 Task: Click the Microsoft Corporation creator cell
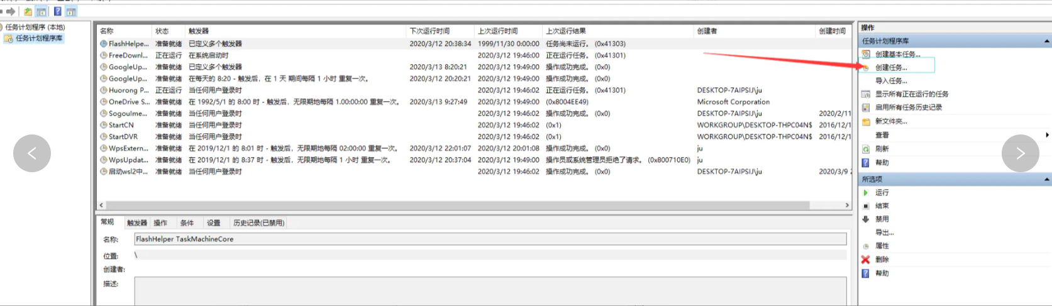pyautogui.click(x=733, y=102)
